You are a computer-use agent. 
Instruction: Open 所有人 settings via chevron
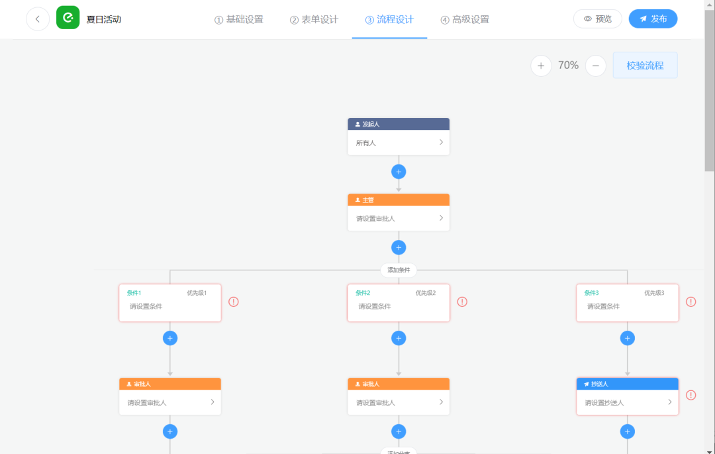coord(441,142)
